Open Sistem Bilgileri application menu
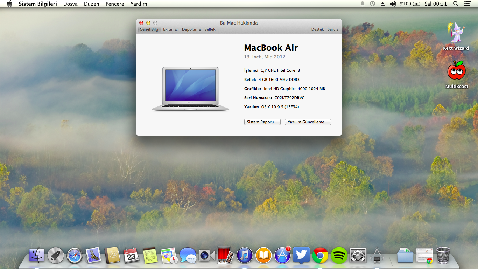Screen dimensions: 478x269 (x=38, y=4)
